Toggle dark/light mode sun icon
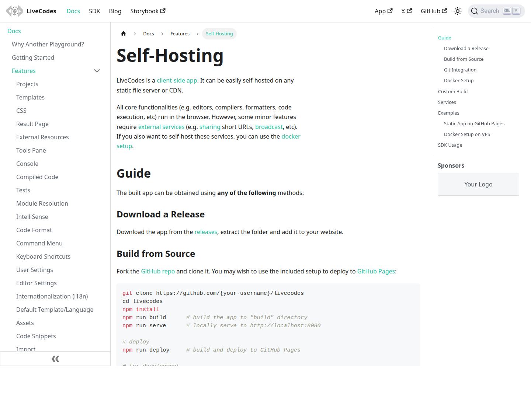This screenshot has width=531, height=398. pyautogui.click(x=458, y=11)
